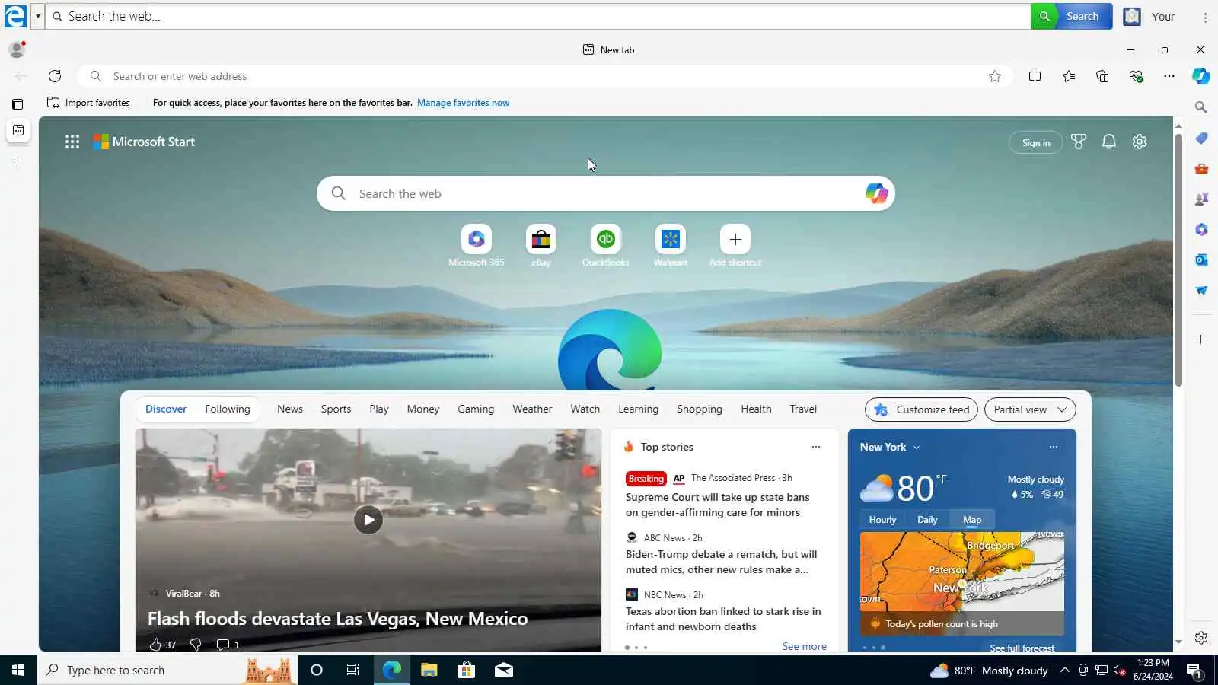Dislike the Flash floods story
The image size is (1218, 685).
click(196, 645)
